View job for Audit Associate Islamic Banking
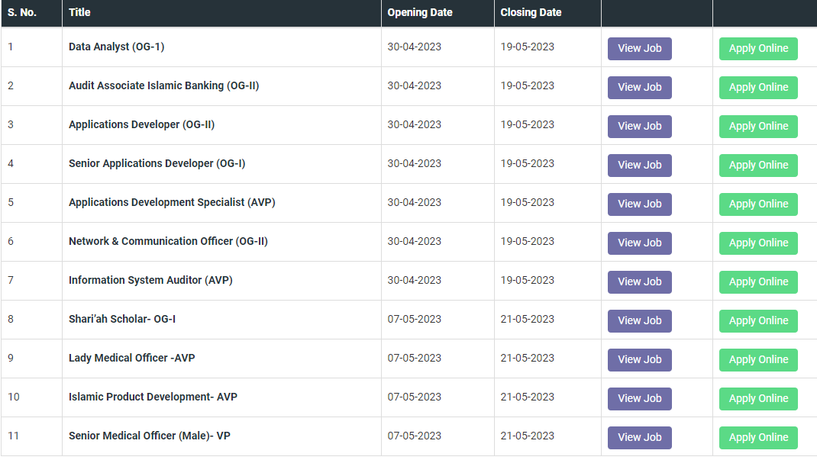The height and width of the screenshot is (460, 817). pyautogui.click(x=639, y=88)
